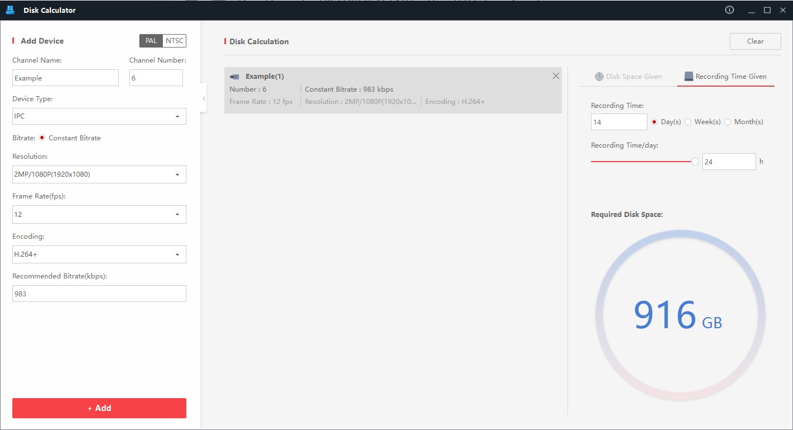Click the camera icon beside Example(1)
793x430 pixels.
pos(235,77)
